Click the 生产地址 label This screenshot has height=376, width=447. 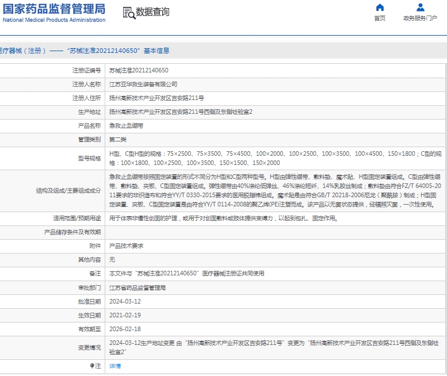pyautogui.click(x=90, y=112)
